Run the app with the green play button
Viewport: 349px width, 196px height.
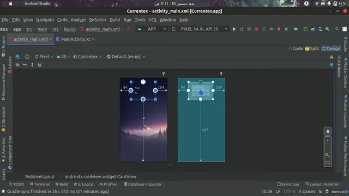point(234,29)
